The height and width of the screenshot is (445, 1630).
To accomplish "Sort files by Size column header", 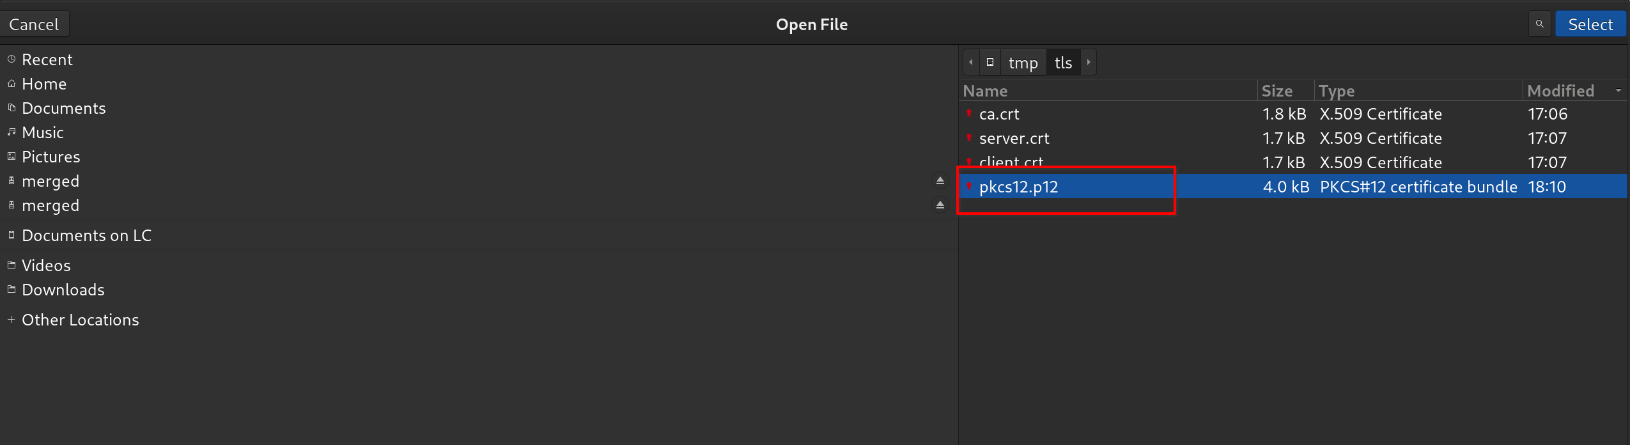I will point(1277,91).
